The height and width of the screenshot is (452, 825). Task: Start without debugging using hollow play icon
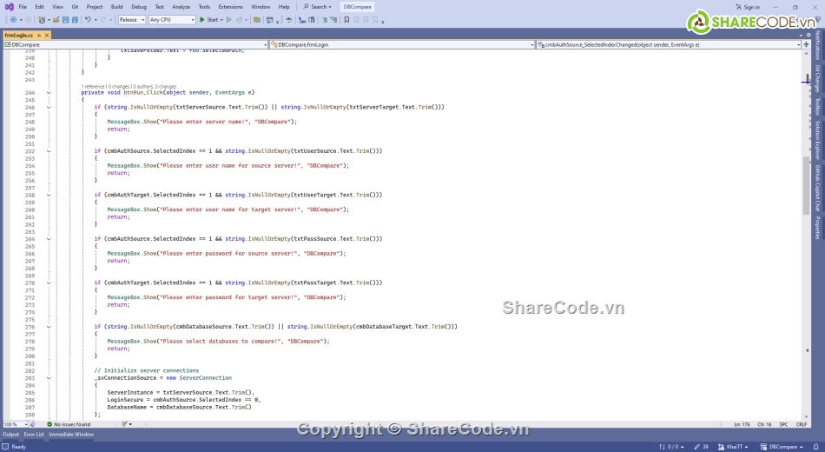[229, 19]
